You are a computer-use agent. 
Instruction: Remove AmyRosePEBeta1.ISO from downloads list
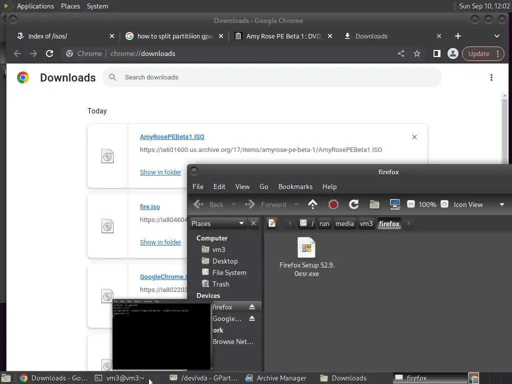coord(414,137)
